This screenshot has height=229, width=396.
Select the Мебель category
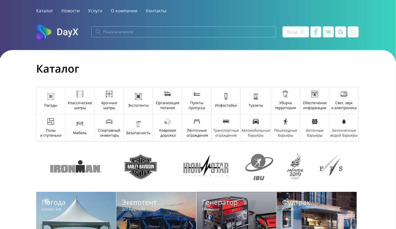[80, 128]
